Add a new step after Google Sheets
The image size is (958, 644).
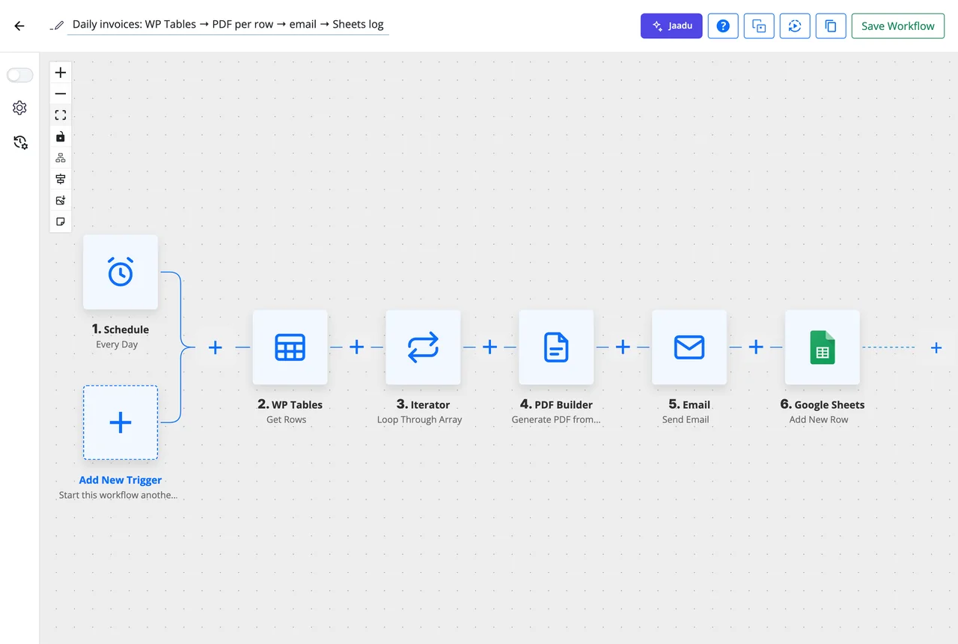click(936, 347)
